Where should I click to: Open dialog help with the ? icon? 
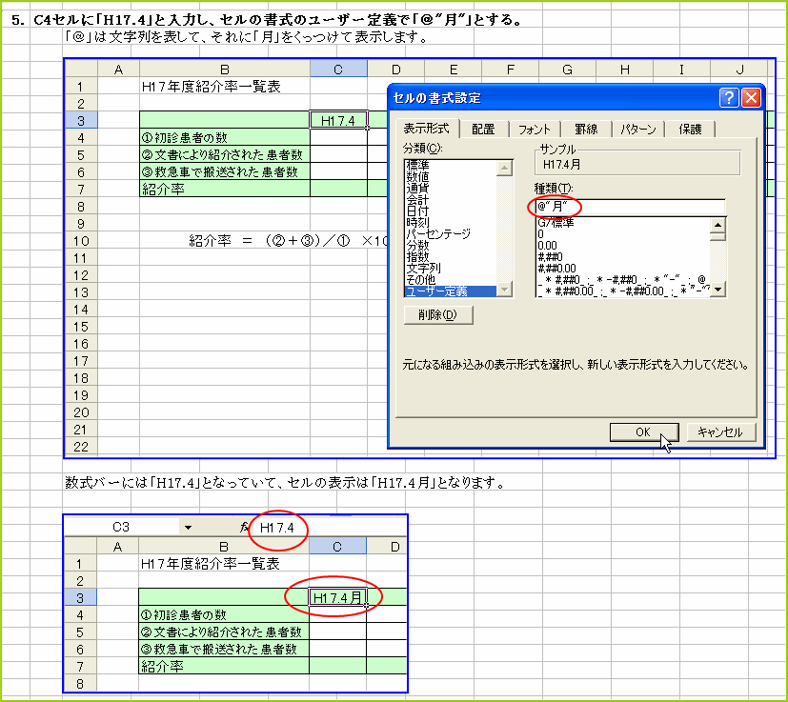pyautogui.click(x=729, y=96)
